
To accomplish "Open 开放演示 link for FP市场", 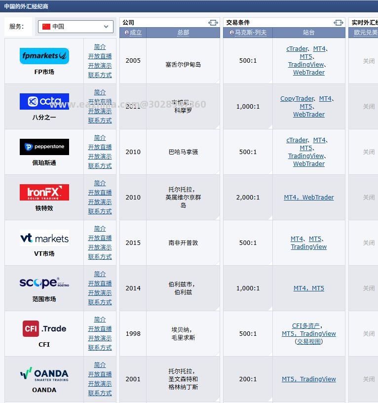I will 100,66.
